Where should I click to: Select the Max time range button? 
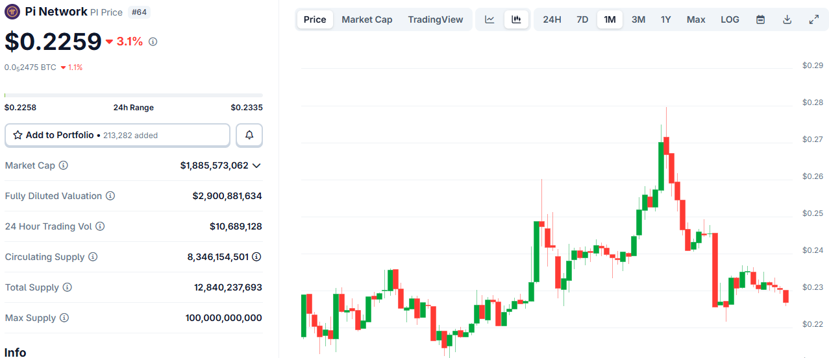coord(696,19)
